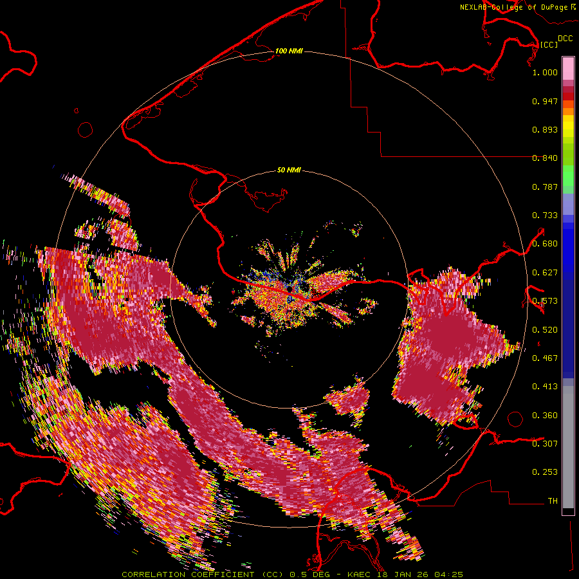579x579 pixels.
Task: Click the 0.360 color scale value
Action: pos(545,416)
